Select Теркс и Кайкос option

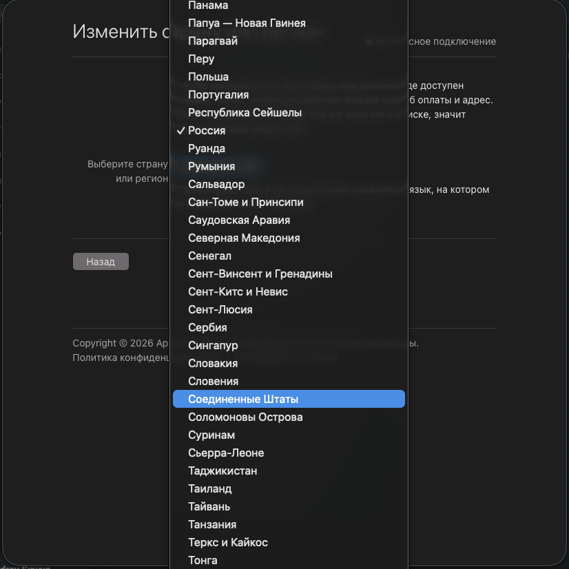[x=227, y=543]
